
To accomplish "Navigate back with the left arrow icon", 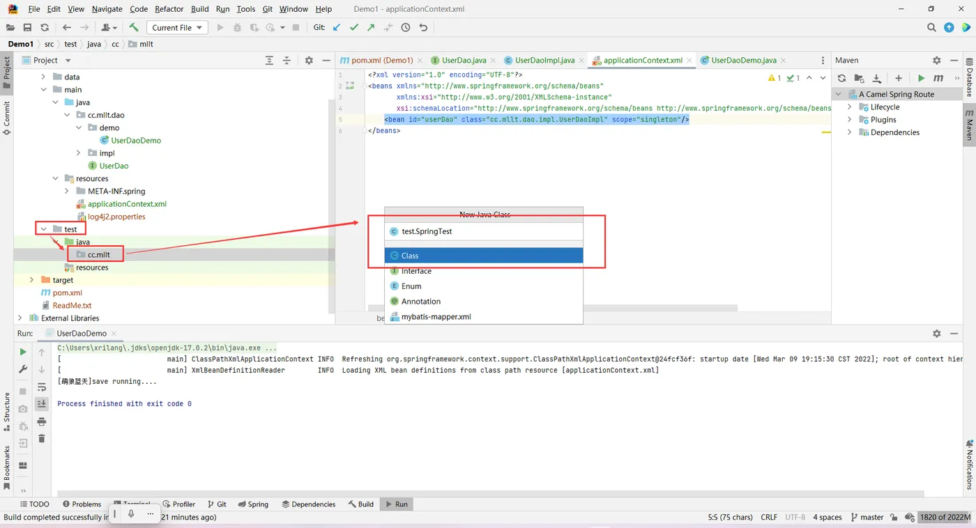I will click(x=67, y=27).
